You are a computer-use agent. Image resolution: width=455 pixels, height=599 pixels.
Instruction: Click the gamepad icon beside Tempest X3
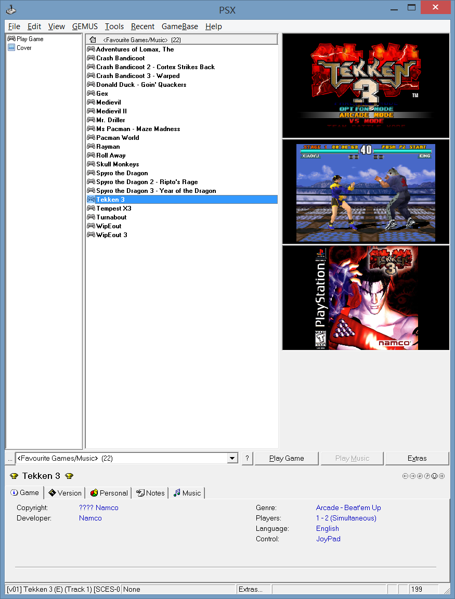(x=91, y=208)
